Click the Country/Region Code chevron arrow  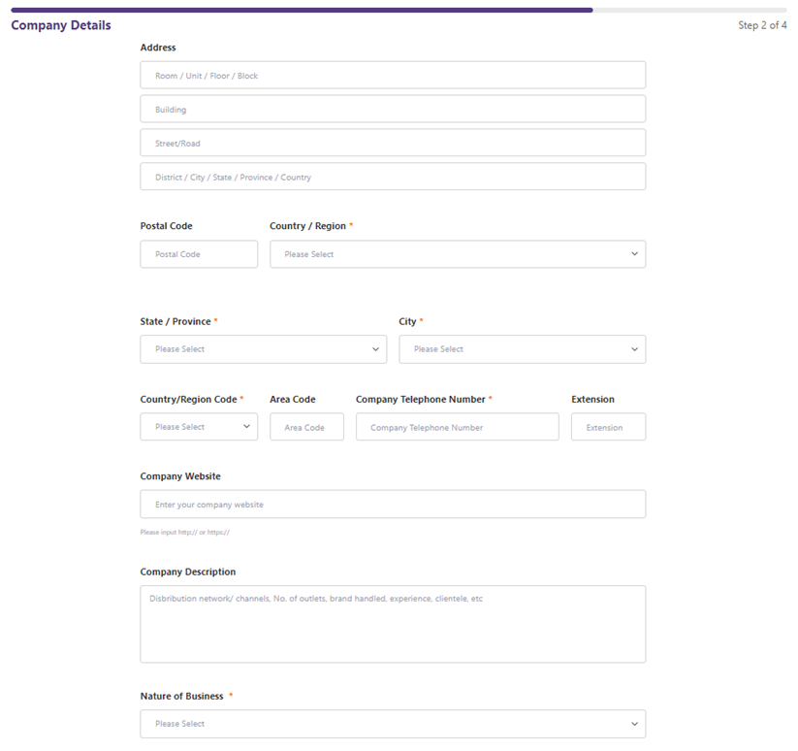pyautogui.click(x=247, y=427)
